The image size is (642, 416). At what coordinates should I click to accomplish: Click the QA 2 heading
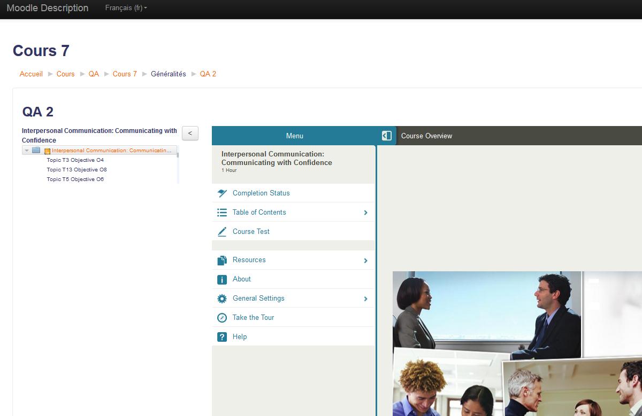[38, 112]
